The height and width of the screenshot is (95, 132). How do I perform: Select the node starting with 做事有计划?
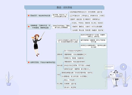pos(74,58)
